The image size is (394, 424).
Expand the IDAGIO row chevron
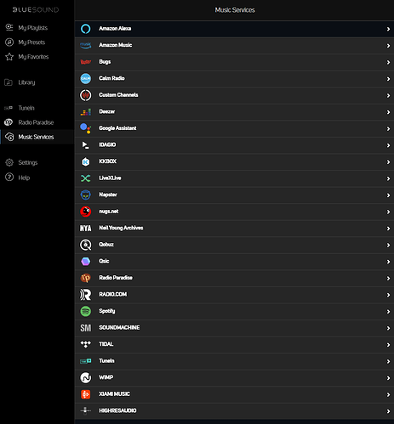point(388,145)
